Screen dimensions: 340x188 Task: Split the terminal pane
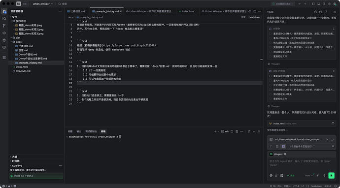click(x=232, y=131)
